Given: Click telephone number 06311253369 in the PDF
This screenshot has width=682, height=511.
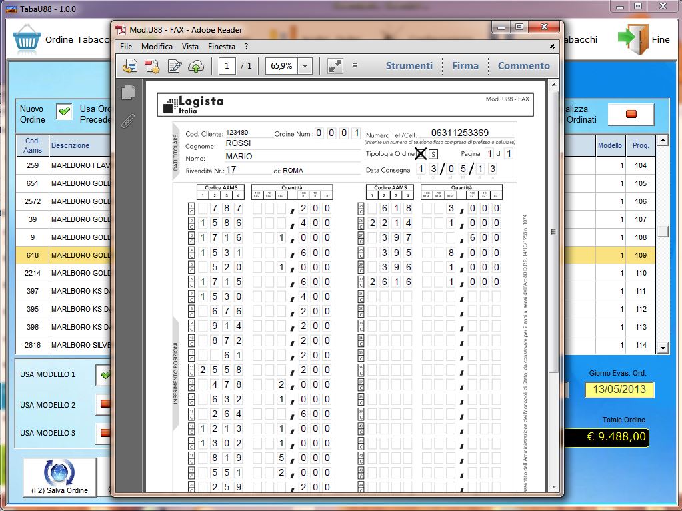Looking at the screenshot, I should tap(460, 133).
